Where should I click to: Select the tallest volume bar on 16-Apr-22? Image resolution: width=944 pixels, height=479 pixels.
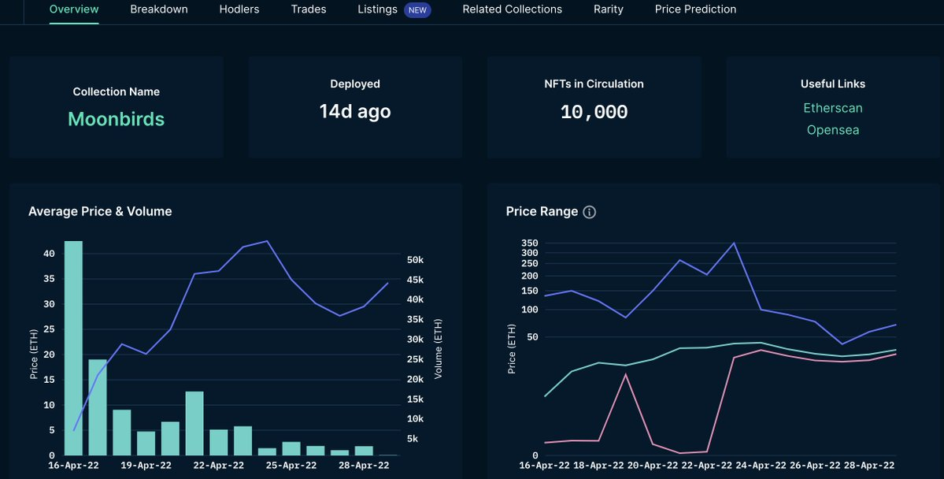coord(73,347)
